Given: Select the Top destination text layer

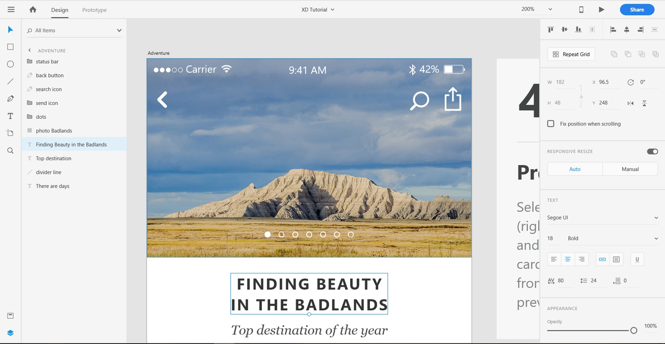Looking at the screenshot, I should point(74,158).
